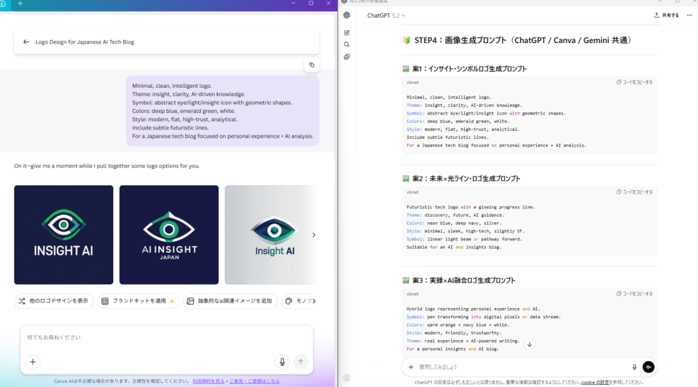Viewport: 698px width, 387px height.
Task: Open a new browser tab with plus button
Action: [x=20, y=3]
